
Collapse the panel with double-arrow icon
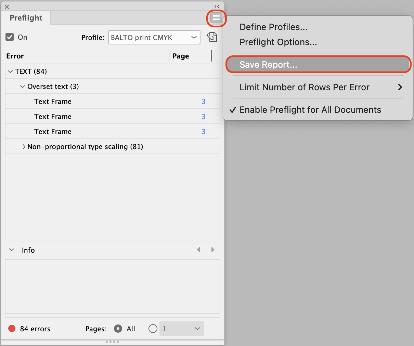point(217,6)
